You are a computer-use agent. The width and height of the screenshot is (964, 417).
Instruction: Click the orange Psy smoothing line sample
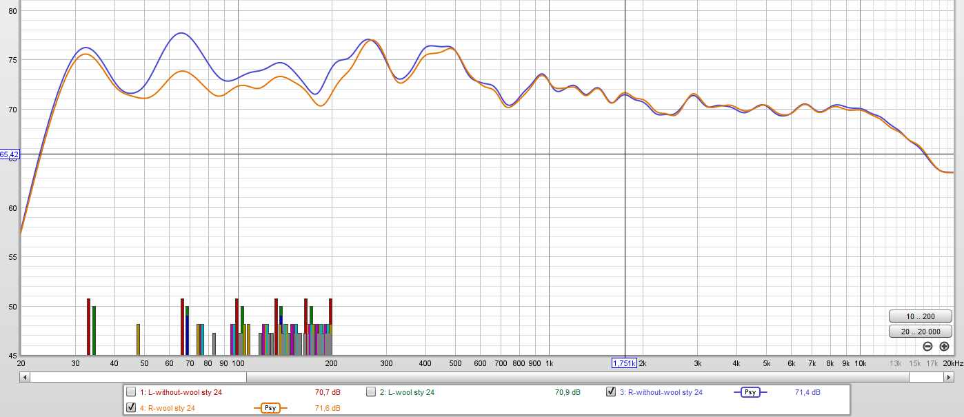coord(270,408)
